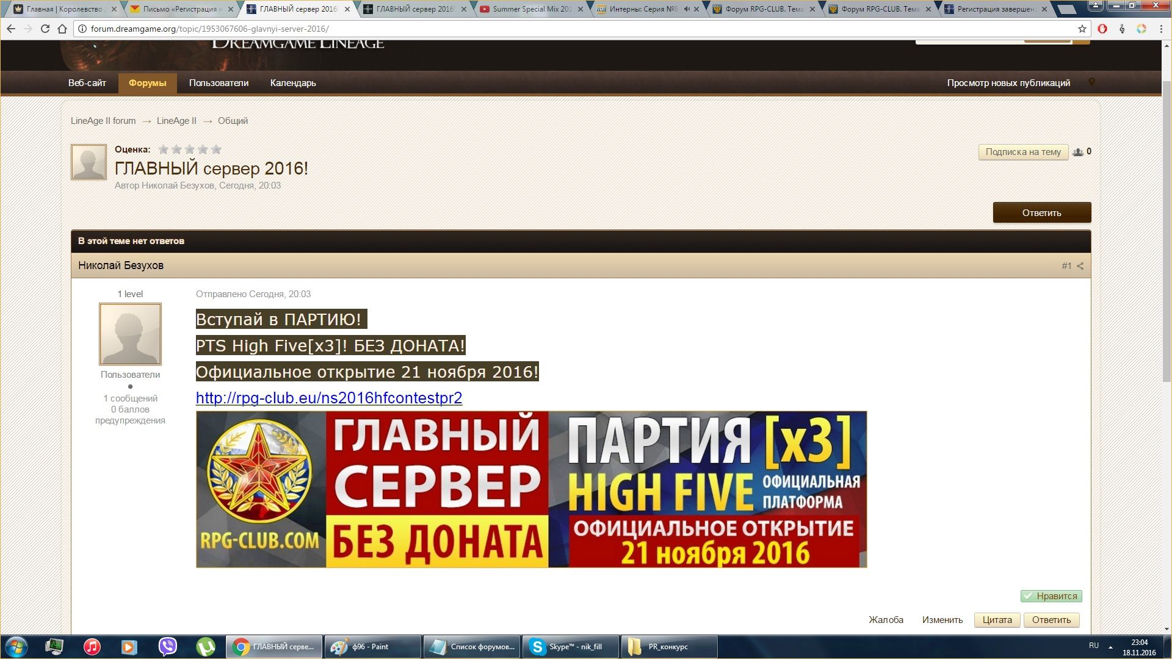Click Жалоба report link
This screenshot has height=659, width=1172.
[x=886, y=620]
